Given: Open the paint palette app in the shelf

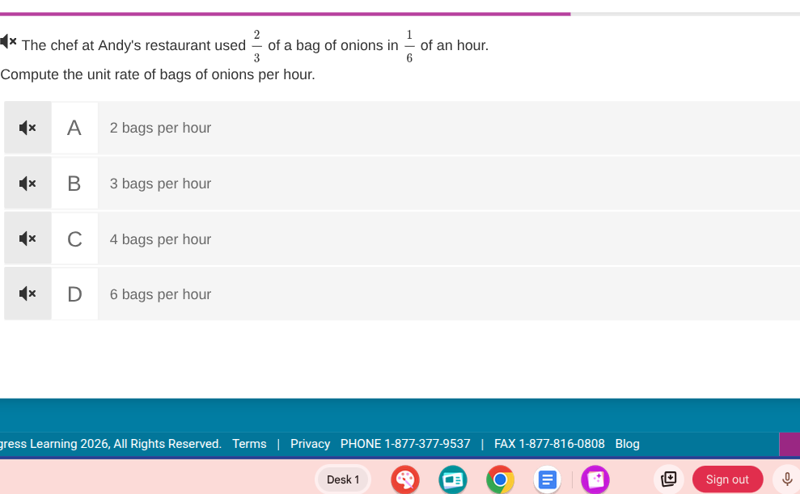Looking at the screenshot, I should tap(405, 479).
